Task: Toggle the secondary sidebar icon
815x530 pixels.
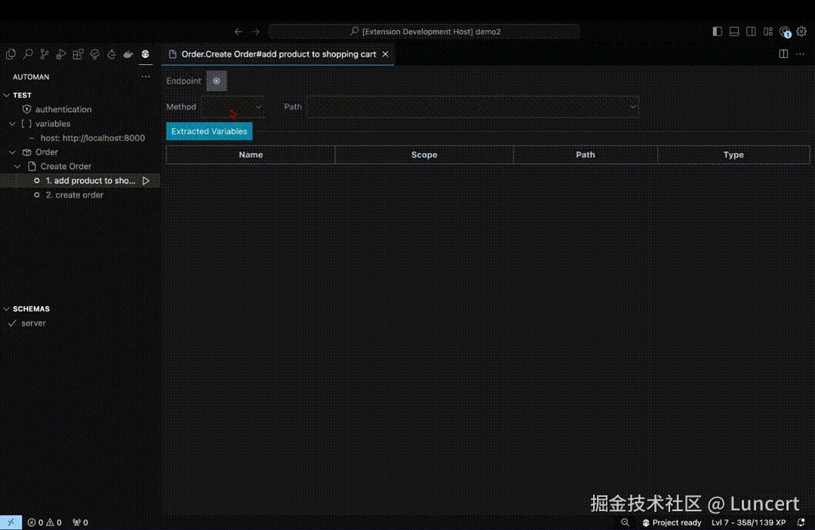Action: (750, 31)
